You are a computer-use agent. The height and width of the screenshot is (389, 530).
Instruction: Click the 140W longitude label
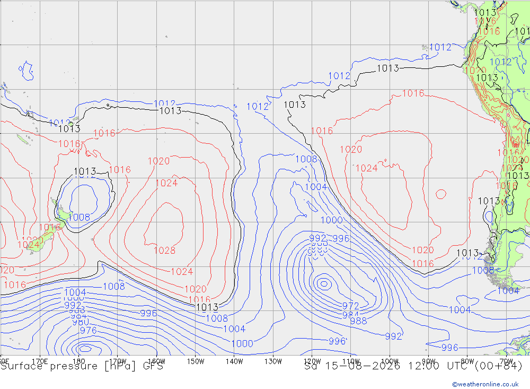coord(235,361)
